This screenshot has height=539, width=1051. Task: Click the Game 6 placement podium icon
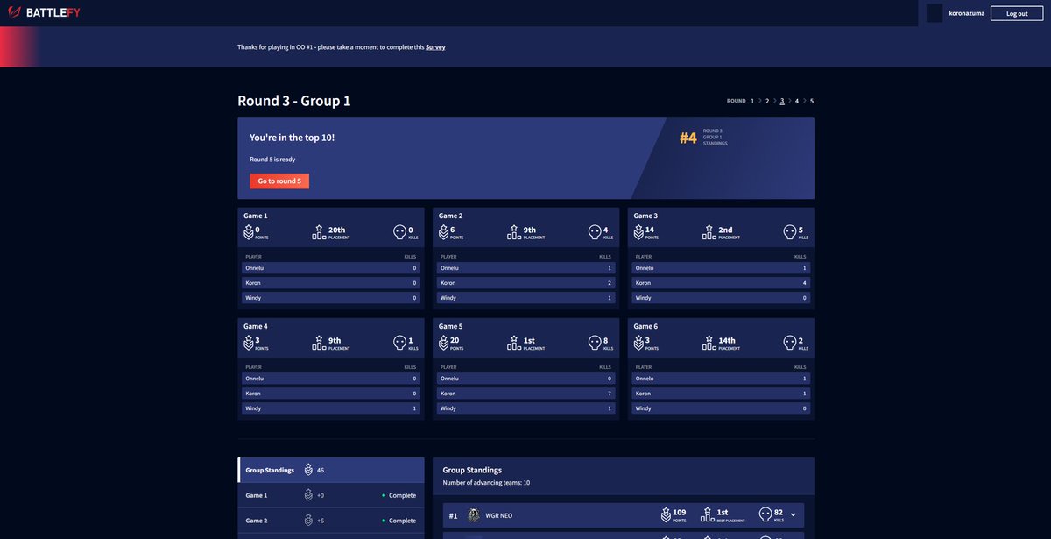coord(709,343)
